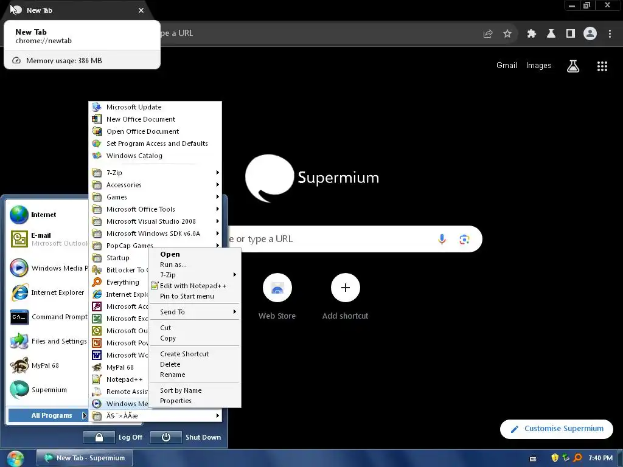The height and width of the screenshot is (467, 623).
Task: Start voice search with the microphone icon
Action: coord(442,239)
